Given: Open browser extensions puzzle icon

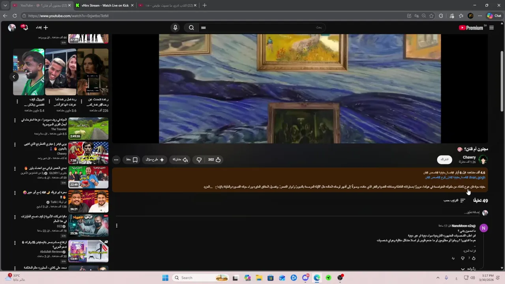Looking at the screenshot, I should pos(441,16).
